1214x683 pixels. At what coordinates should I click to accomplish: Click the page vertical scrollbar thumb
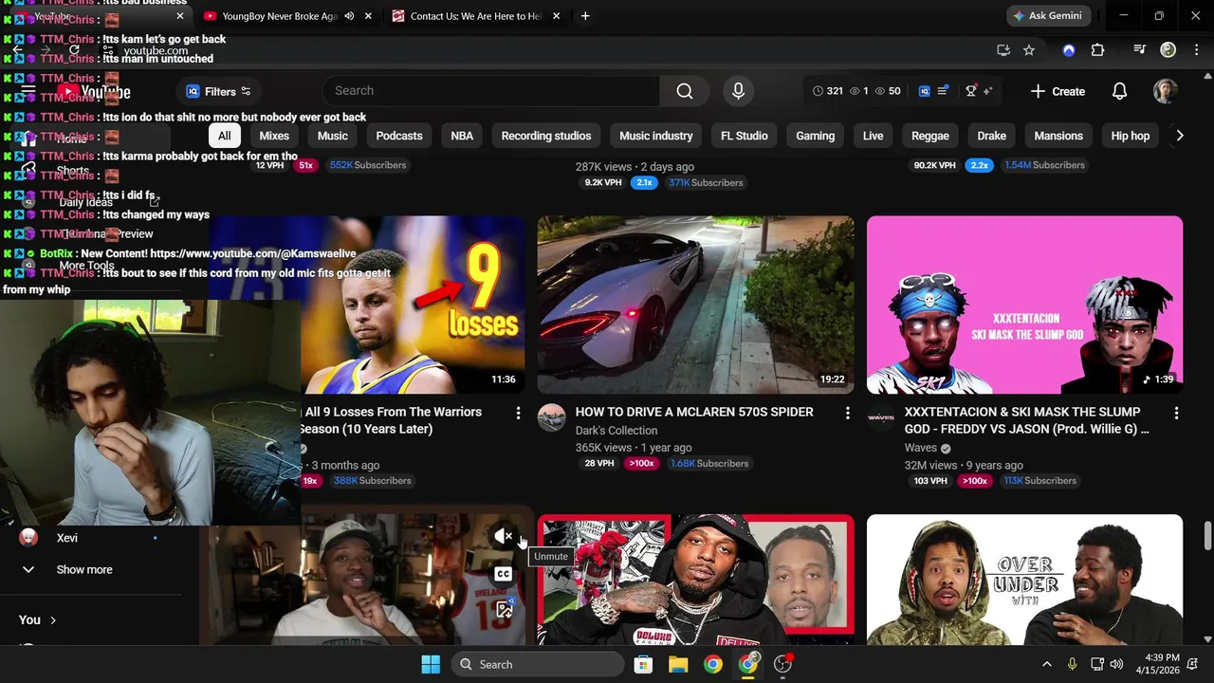click(1207, 534)
